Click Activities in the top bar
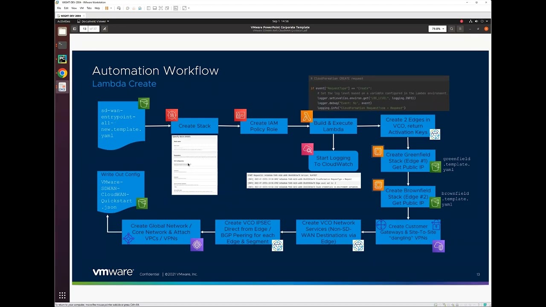The height and width of the screenshot is (307, 546). (64, 21)
